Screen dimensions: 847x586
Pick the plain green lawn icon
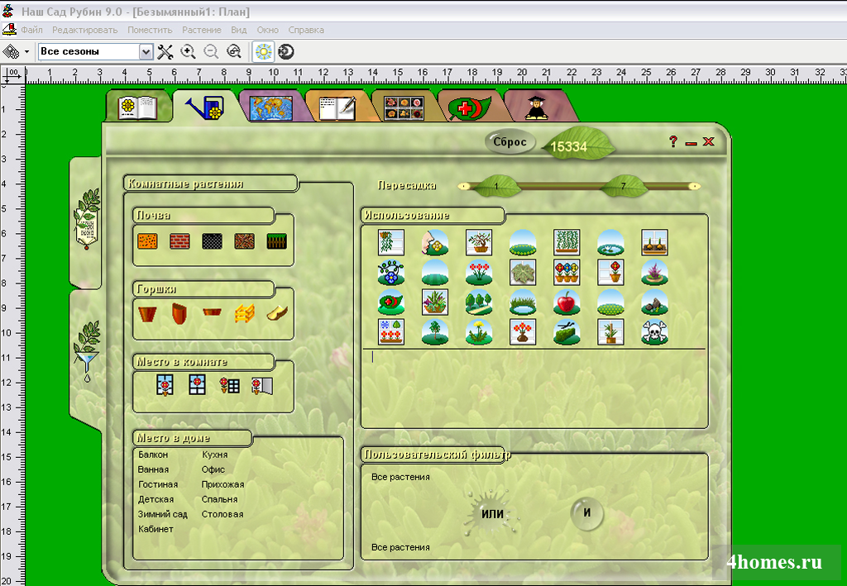[x=435, y=272]
